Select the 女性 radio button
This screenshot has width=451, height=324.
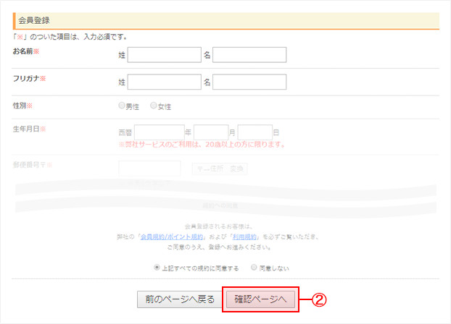[154, 106]
